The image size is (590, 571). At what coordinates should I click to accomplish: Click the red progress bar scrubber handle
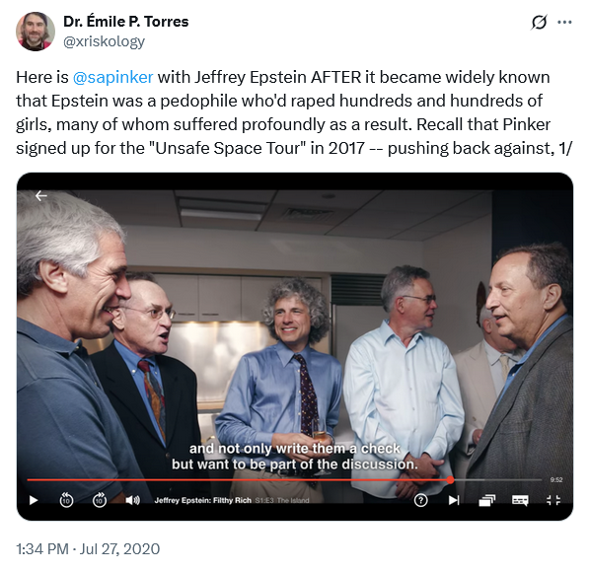450,479
